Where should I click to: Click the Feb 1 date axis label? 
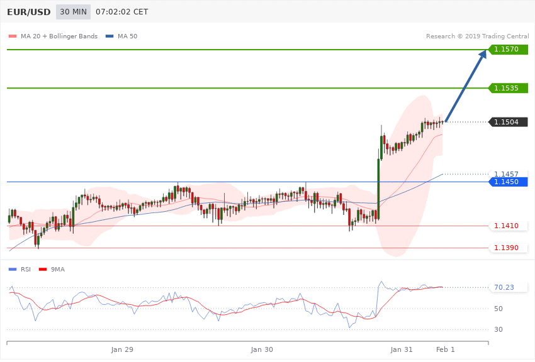pos(446,349)
